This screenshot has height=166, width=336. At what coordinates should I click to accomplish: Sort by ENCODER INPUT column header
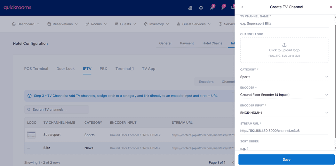pos(123,123)
